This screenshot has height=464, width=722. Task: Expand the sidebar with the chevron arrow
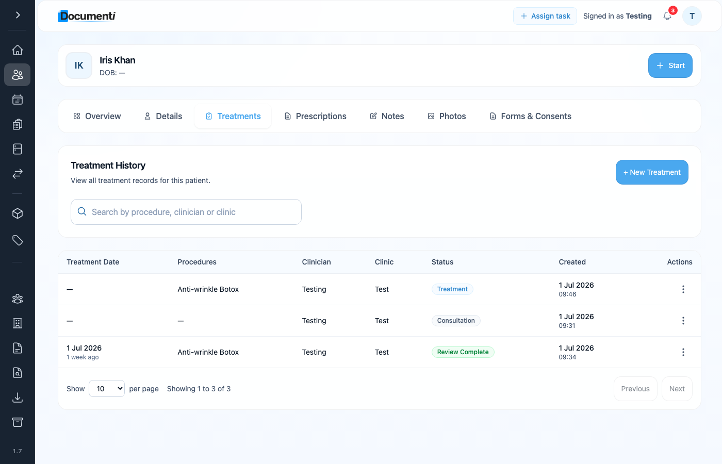18,15
